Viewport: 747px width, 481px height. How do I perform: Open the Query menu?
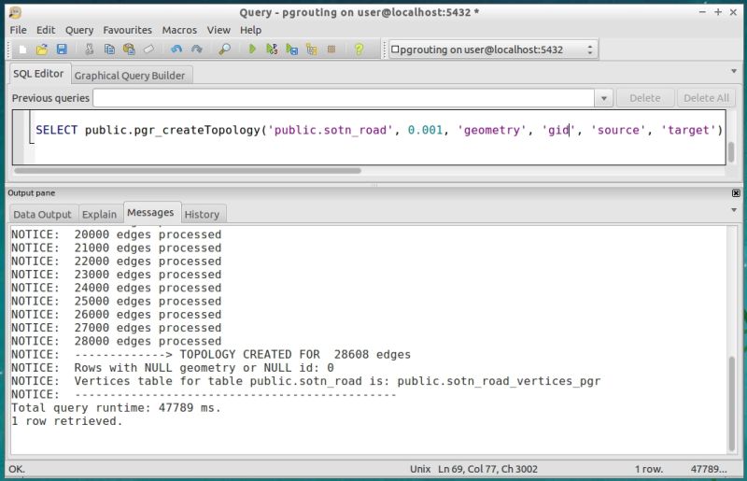[x=79, y=30]
